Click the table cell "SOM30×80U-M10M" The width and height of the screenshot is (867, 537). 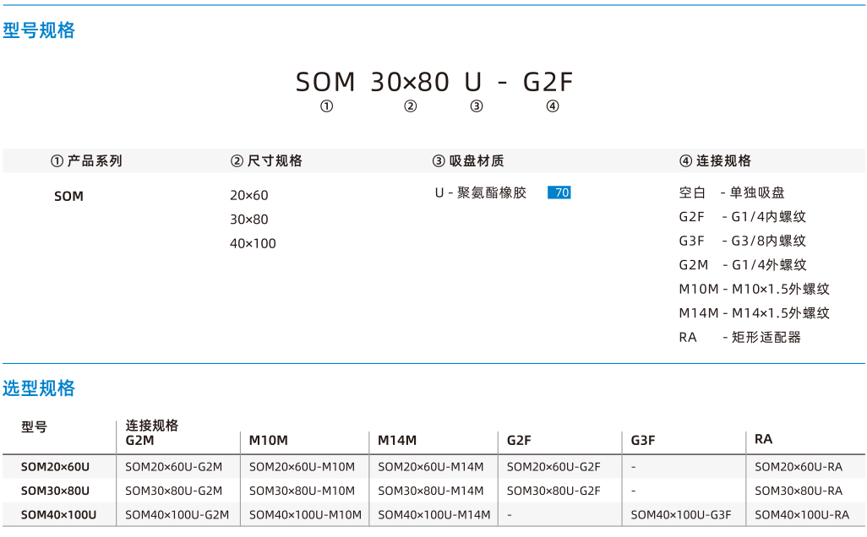(x=302, y=491)
